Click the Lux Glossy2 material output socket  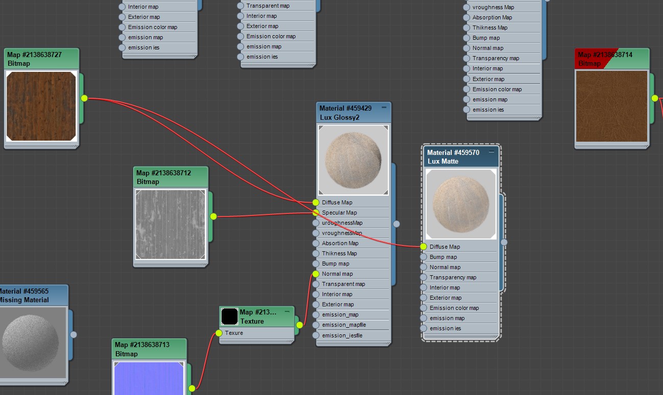tap(397, 224)
